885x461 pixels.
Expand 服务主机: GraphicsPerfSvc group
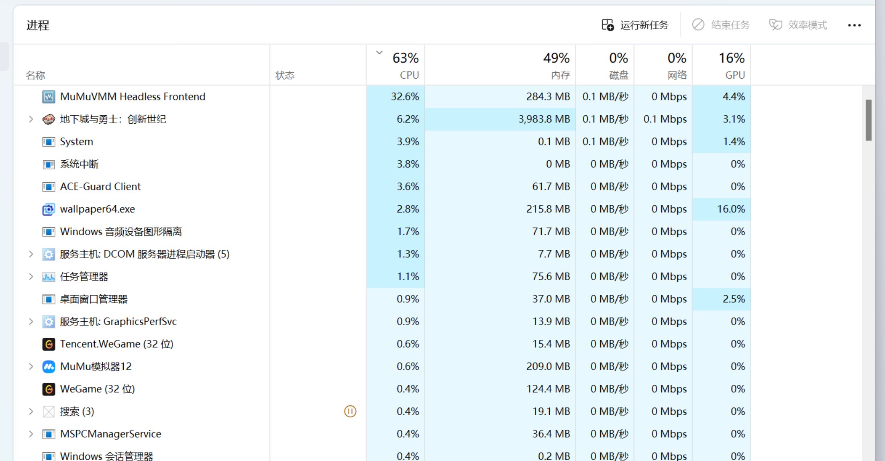(31, 322)
